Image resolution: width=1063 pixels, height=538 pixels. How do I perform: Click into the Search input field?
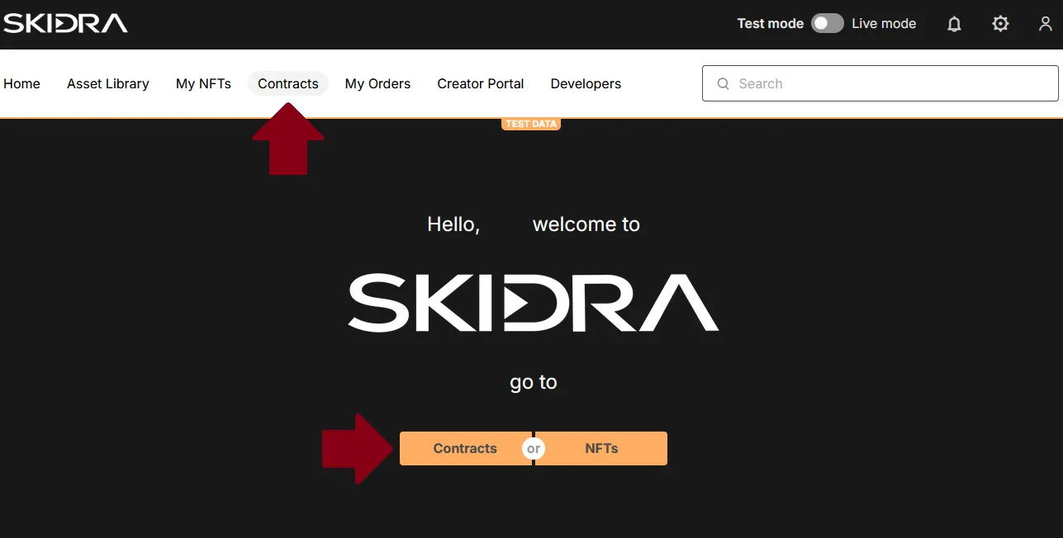tap(880, 83)
